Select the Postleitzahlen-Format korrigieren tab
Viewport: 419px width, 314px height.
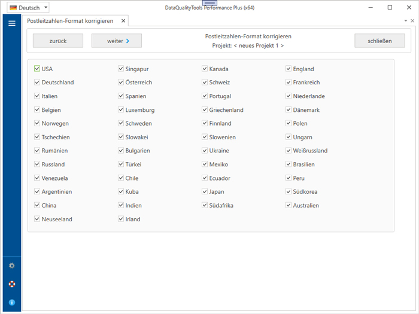click(x=70, y=21)
